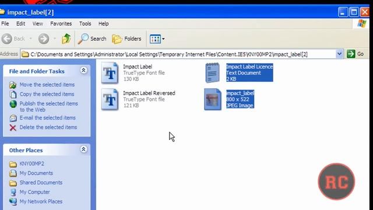Click Publish the selected items to the Web

48,106
